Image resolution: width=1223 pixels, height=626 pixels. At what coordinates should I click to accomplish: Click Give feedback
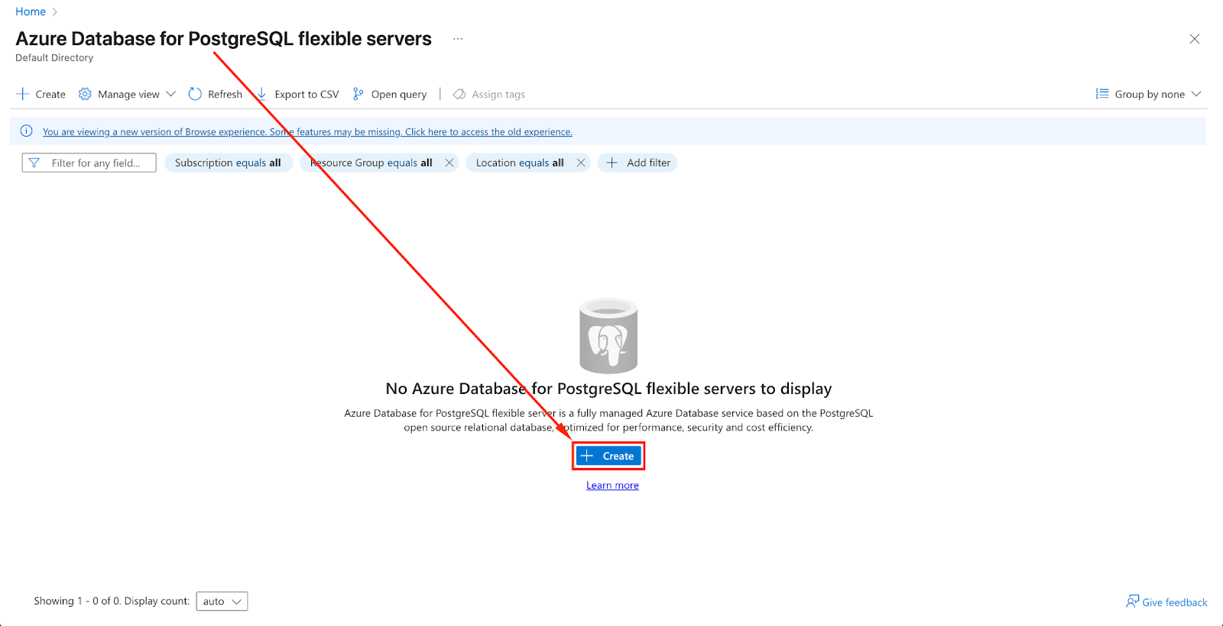pyautogui.click(x=1166, y=602)
